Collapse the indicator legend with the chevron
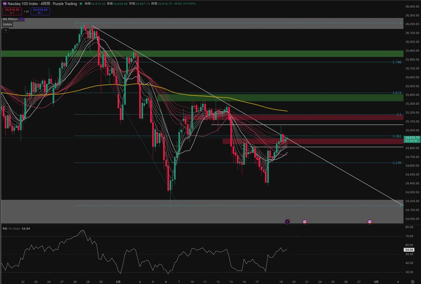 pyautogui.click(x=6, y=31)
